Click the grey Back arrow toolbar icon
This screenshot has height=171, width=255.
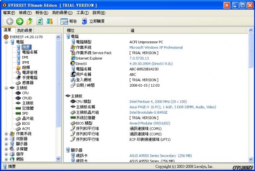[x=10, y=21]
